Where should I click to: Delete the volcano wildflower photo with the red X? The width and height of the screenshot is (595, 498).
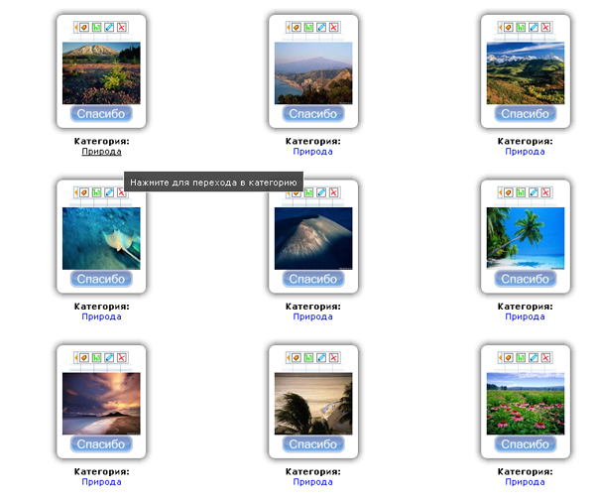(x=121, y=28)
